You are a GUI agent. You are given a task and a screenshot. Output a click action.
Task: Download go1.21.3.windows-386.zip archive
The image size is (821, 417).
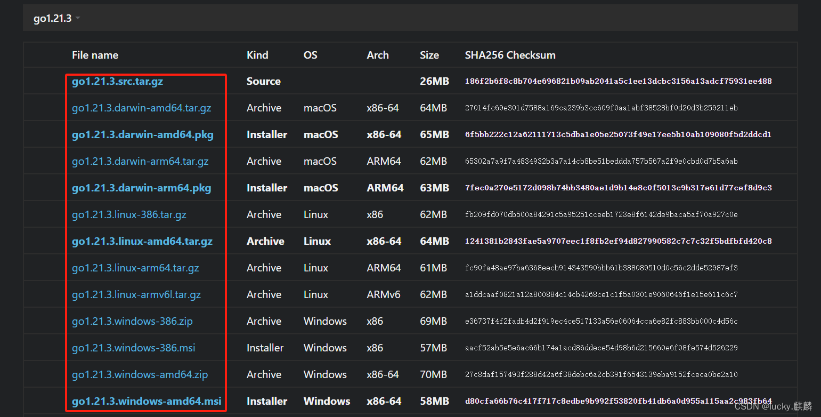pos(132,322)
